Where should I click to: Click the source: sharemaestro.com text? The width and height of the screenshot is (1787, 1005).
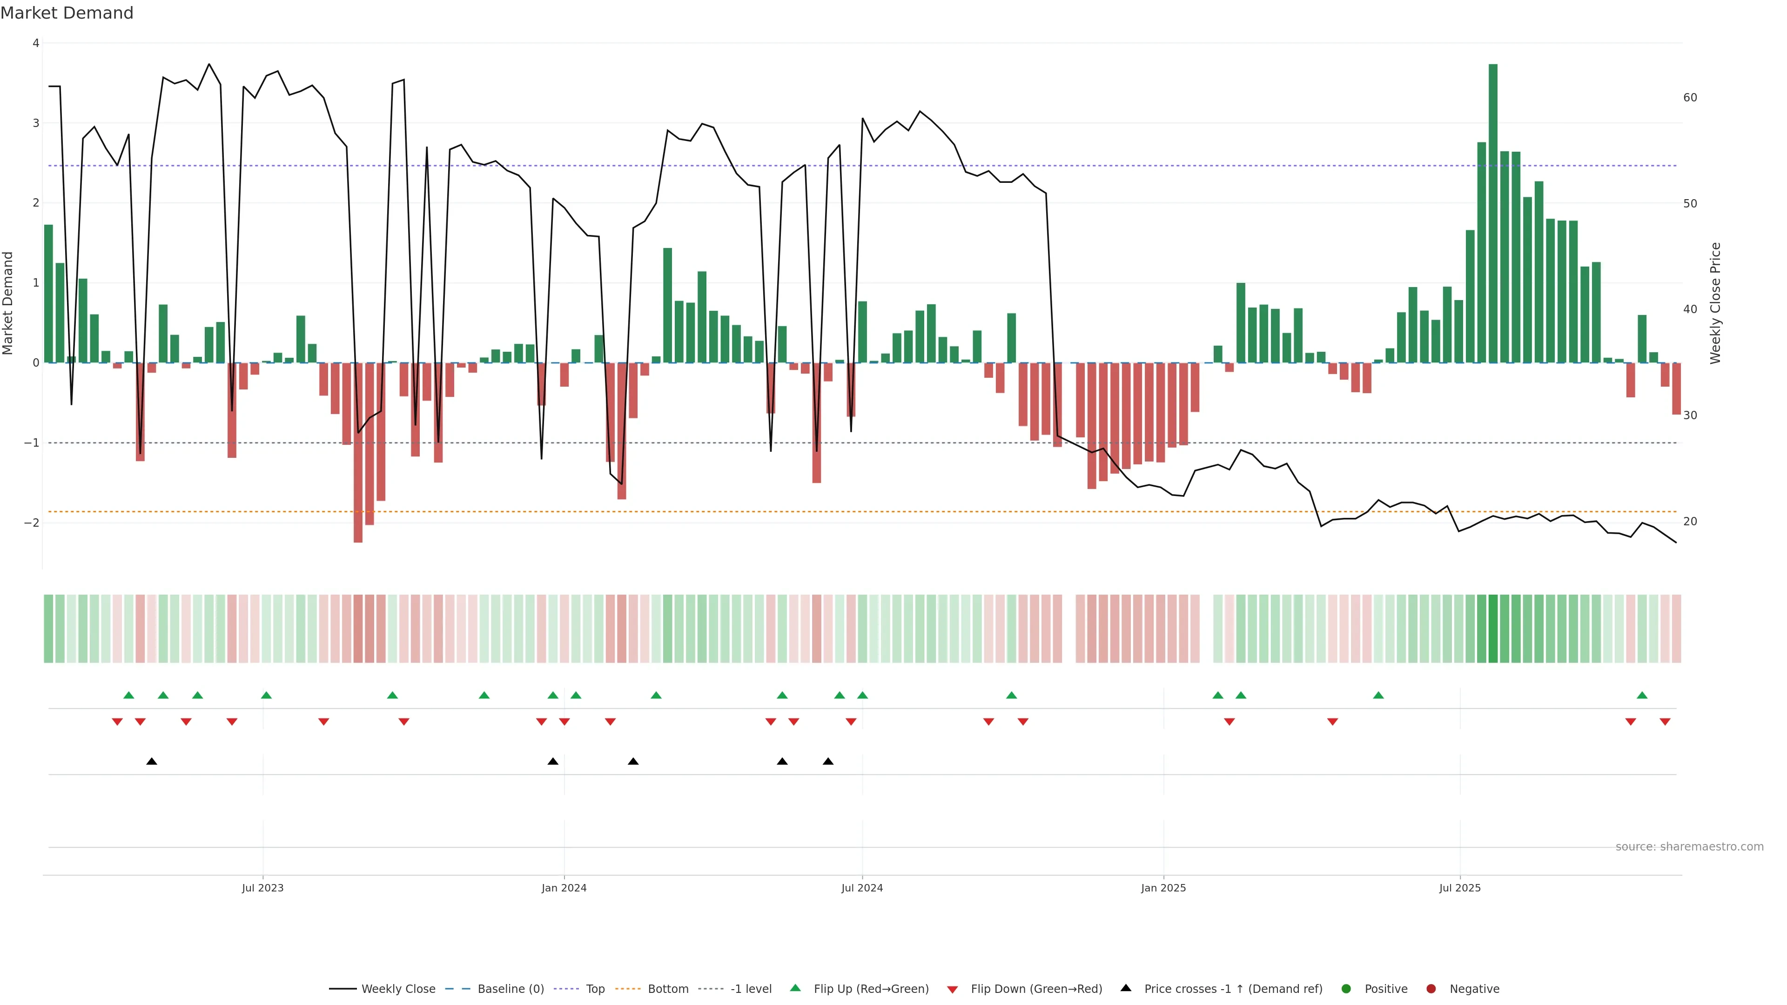point(1689,846)
